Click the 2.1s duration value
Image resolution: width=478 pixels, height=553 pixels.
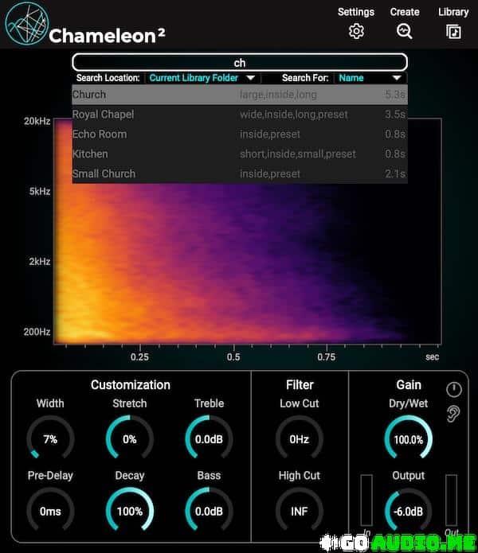pyautogui.click(x=395, y=173)
